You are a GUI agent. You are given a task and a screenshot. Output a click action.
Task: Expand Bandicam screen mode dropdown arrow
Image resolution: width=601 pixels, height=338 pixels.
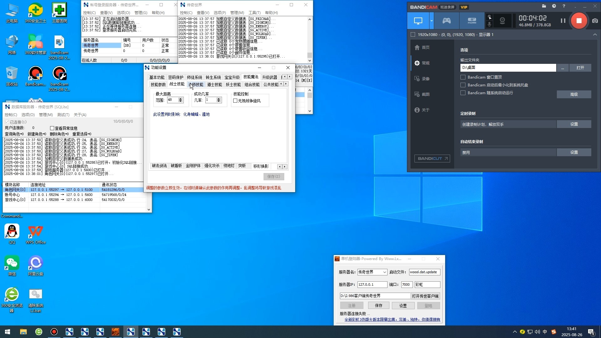(431, 21)
